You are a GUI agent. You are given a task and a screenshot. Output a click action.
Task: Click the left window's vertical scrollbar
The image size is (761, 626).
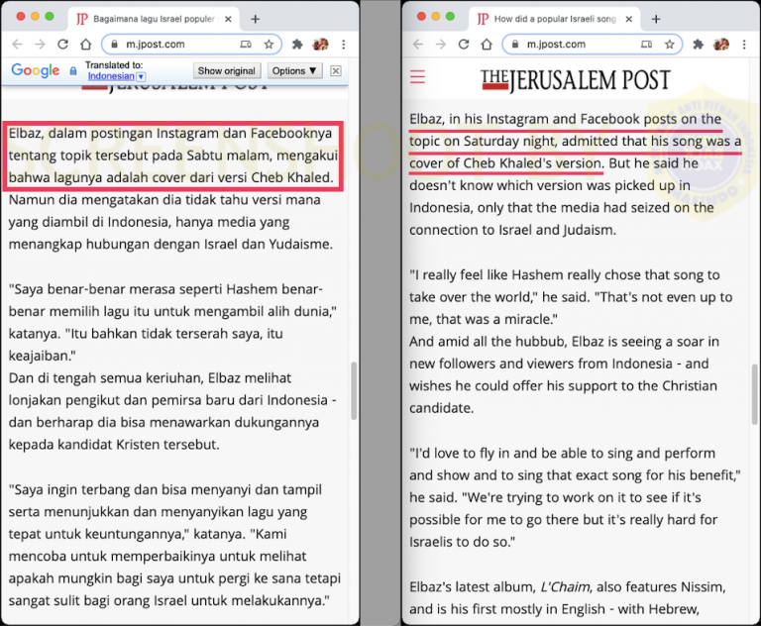tap(354, 390)
